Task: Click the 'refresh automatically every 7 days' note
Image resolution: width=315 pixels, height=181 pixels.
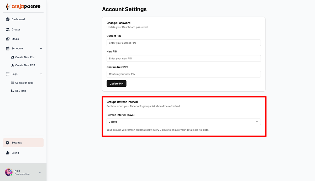Action: click(158, 130)
